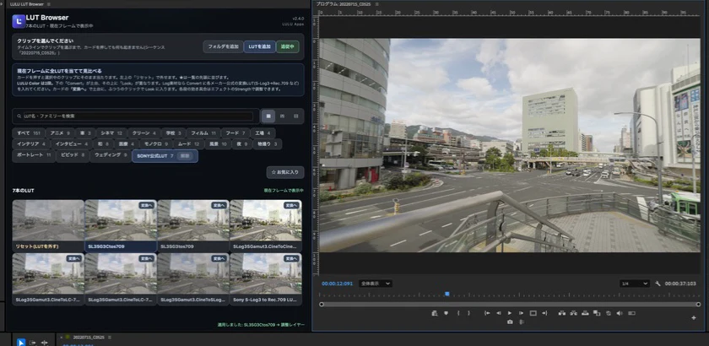Click the LUTを追加 button
709x346 pixels.
coord(260,46)
